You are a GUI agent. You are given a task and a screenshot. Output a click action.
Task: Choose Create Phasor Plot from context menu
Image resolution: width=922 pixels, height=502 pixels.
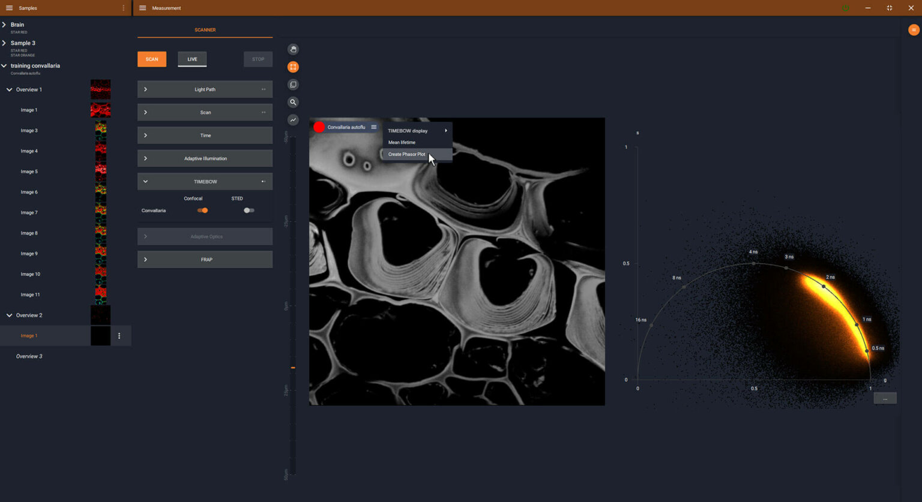point(406,154)
